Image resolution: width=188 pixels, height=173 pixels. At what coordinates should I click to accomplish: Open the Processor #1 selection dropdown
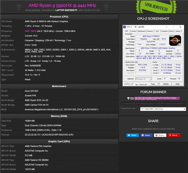pyautogui.click(x=144, y=79)
